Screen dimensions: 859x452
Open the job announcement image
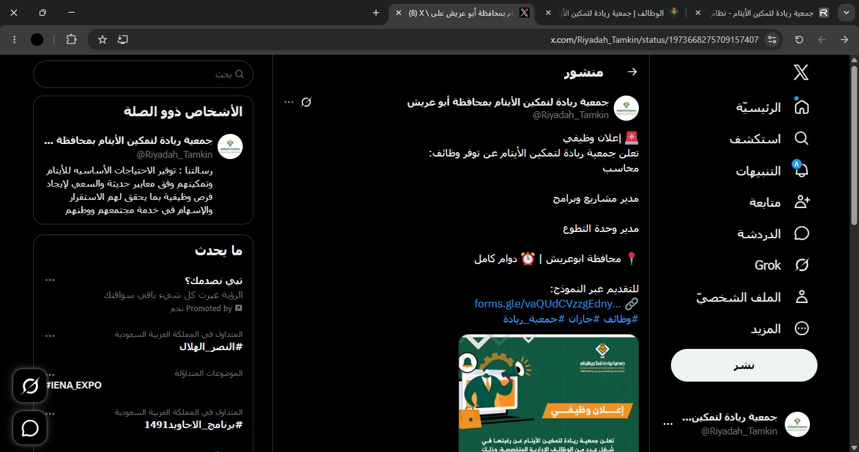(x=548, y=393)
